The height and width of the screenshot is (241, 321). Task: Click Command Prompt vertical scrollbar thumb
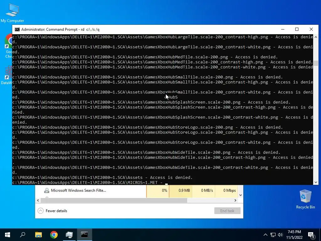click(x=316, y=63)
